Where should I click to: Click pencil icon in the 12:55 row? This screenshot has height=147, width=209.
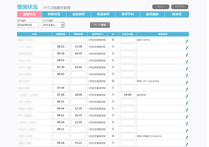(x=187, y=124)
